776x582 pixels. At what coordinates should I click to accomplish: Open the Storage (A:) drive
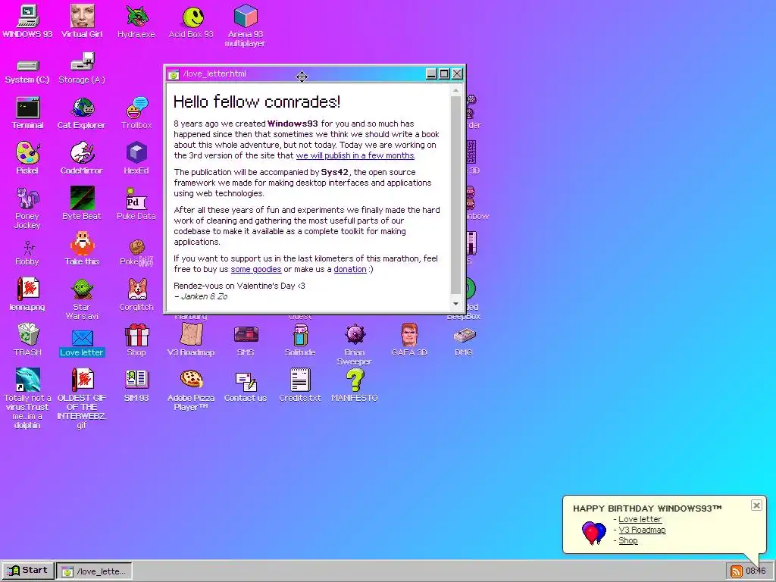82,69
